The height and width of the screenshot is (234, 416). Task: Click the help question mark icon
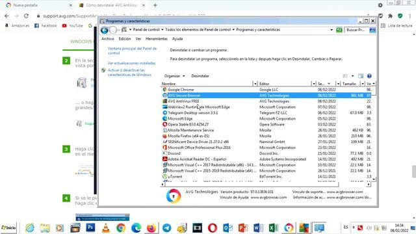[369, 76]
